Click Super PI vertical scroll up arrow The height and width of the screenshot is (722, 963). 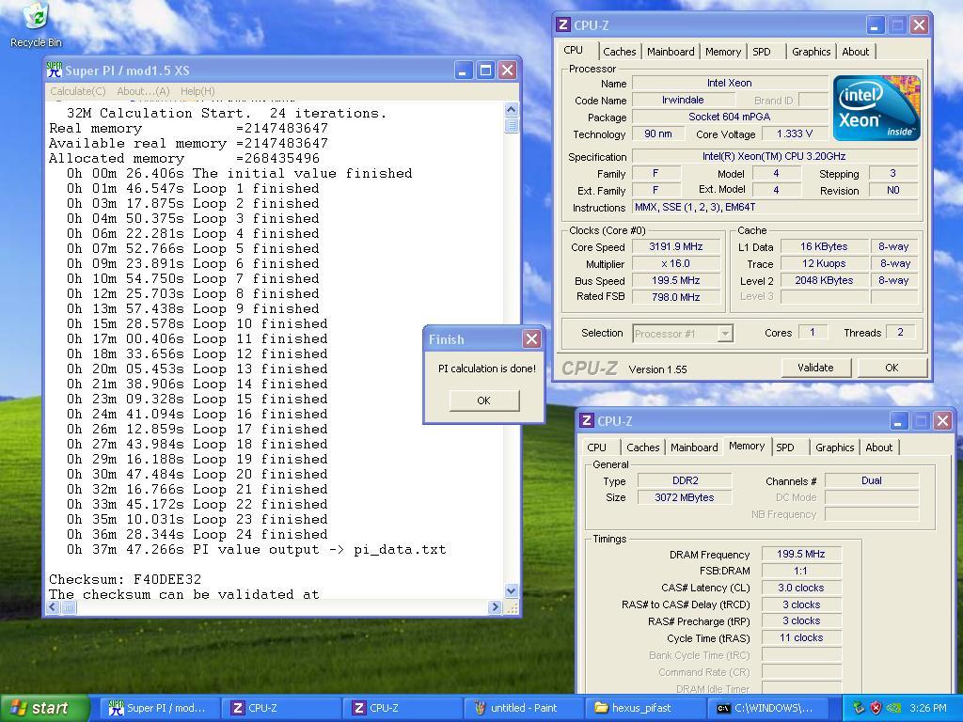click(x=511, y=110)
